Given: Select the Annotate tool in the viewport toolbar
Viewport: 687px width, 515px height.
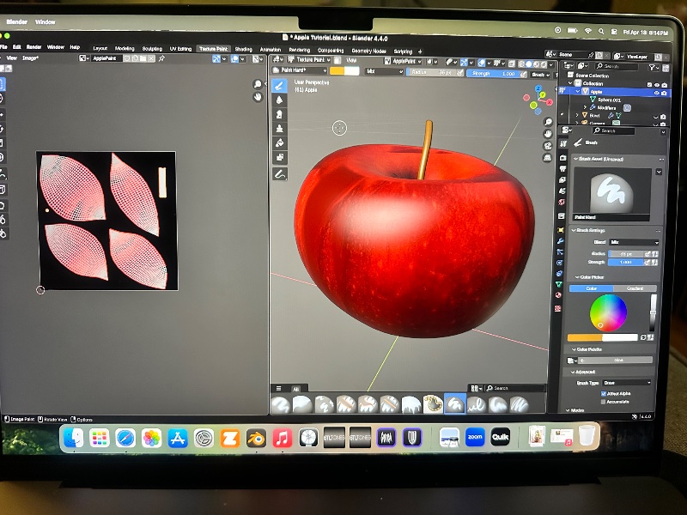Looking at the screenshot, I should click(x=279, y=173).
